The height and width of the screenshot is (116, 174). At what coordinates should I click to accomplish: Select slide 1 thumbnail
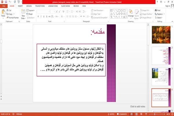[161, 35]
